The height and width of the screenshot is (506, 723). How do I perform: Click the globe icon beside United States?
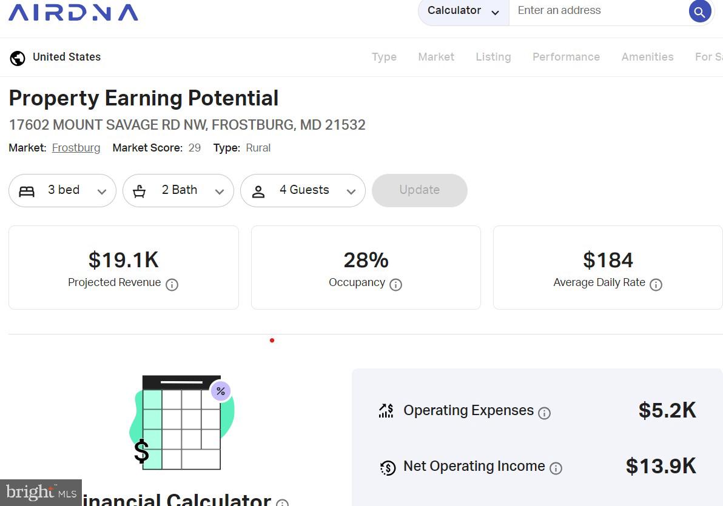18,58
